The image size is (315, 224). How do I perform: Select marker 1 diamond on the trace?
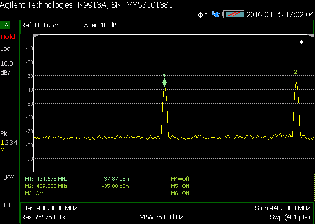point(165,82)
